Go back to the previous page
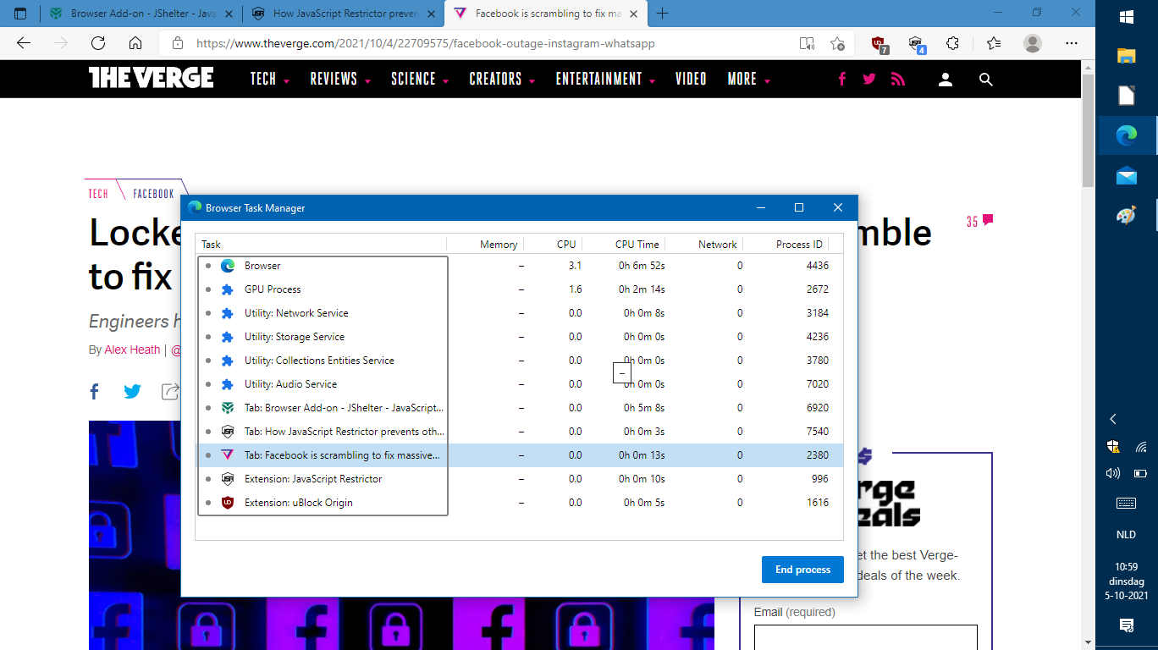The width and height of the screenshot is (1158, 650). point(24,43)
